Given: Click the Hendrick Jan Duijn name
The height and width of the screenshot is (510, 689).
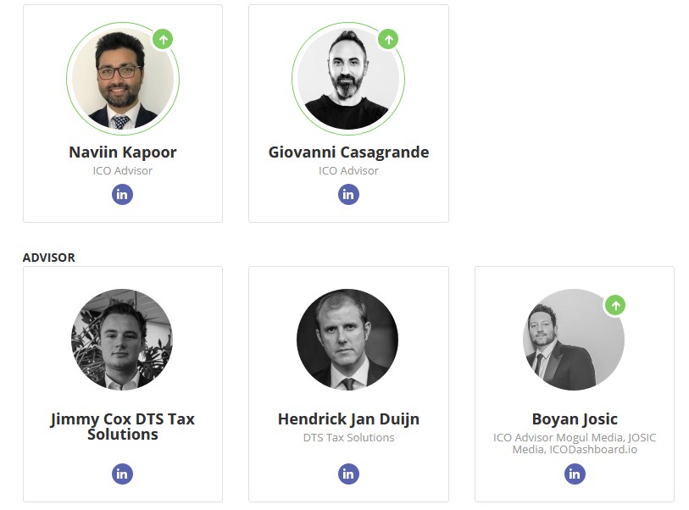Looking at the screenshot, I should click(x=348, y=419).
